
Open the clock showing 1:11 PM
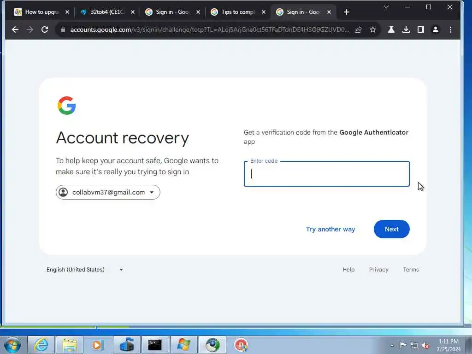448,345
